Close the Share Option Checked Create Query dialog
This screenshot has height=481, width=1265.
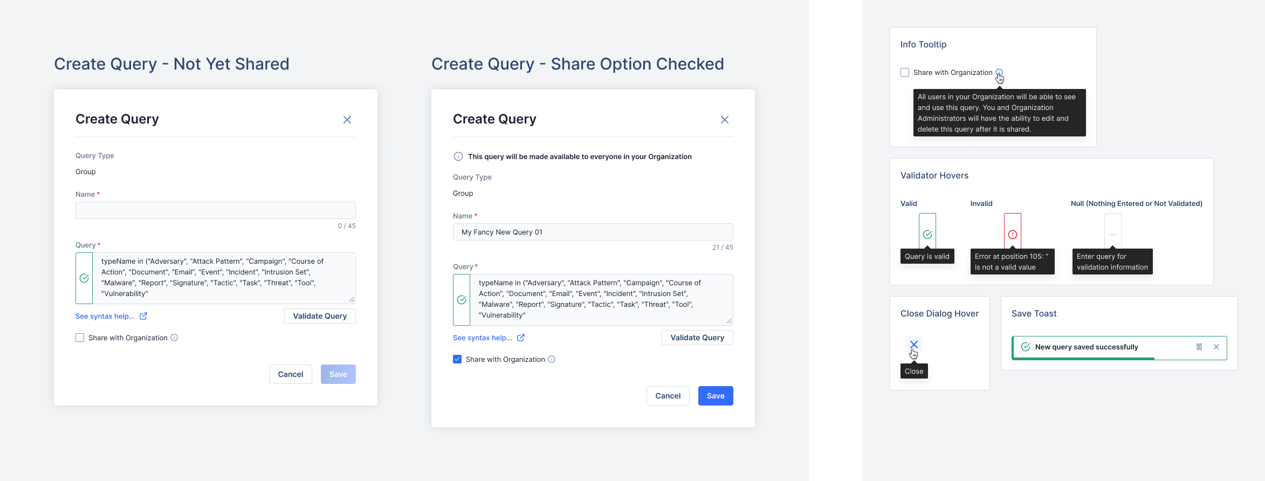[x=725, y=120]
